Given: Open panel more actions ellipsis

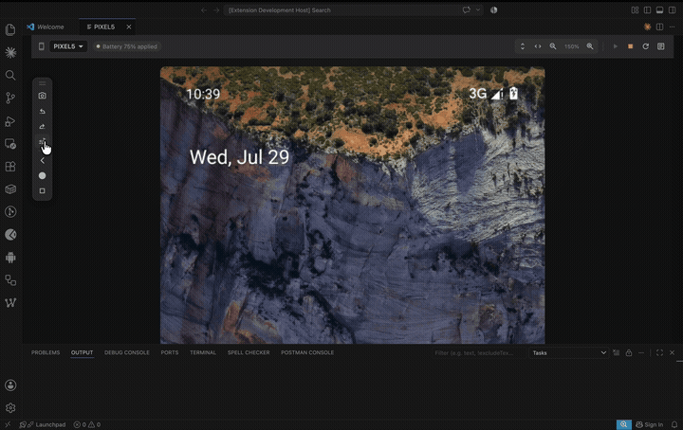Looking at the screenshot, I should 641,352.
